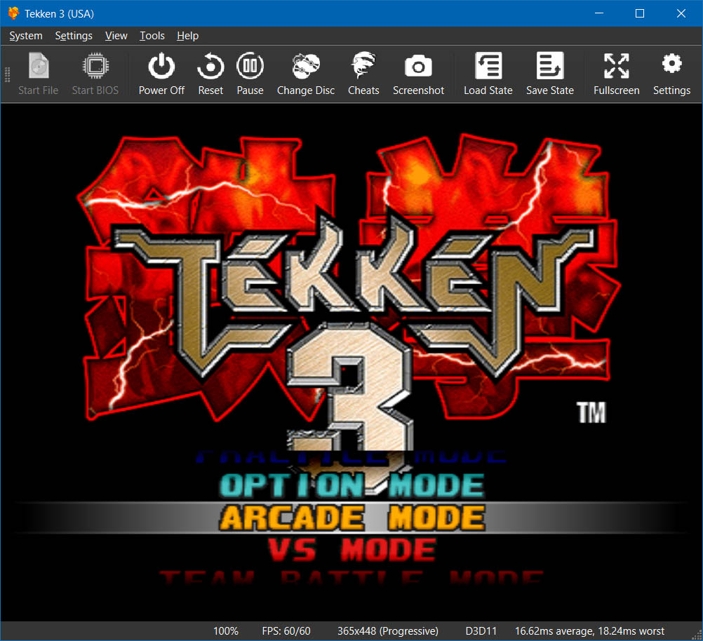Open the Help menu
The width and height of the screenshot is (703, 641).
pyautogui.click(x=187, y=36)
